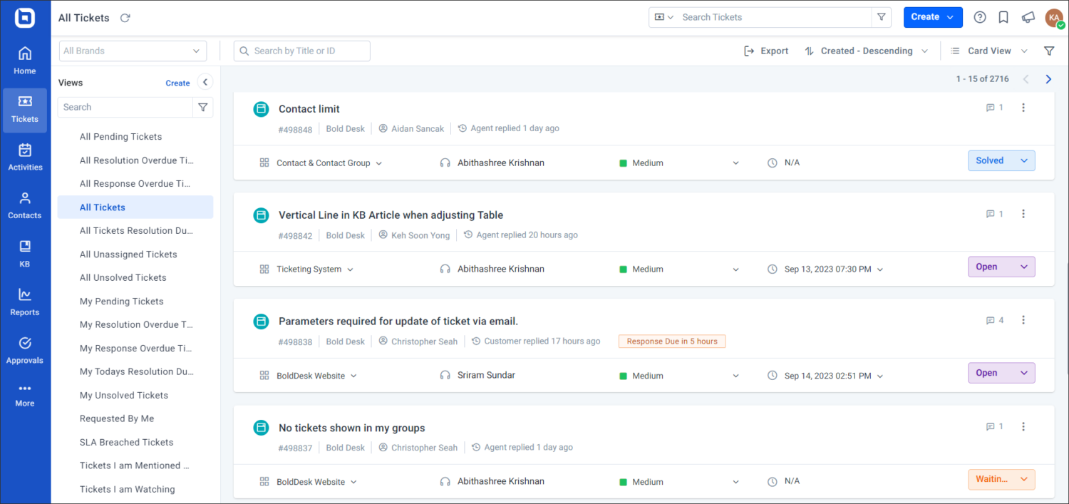1069x504 pixels.
Task: Open Activities from the sidebar
Action: pyautogui.click(x=25, y=157)
